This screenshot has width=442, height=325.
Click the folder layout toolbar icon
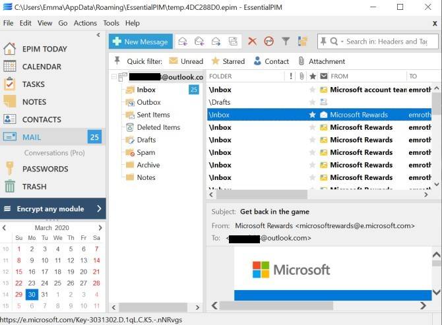coord(302,42)
